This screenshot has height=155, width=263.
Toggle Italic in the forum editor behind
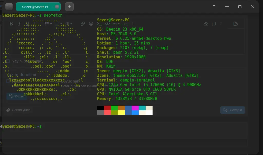click(19, 24)
